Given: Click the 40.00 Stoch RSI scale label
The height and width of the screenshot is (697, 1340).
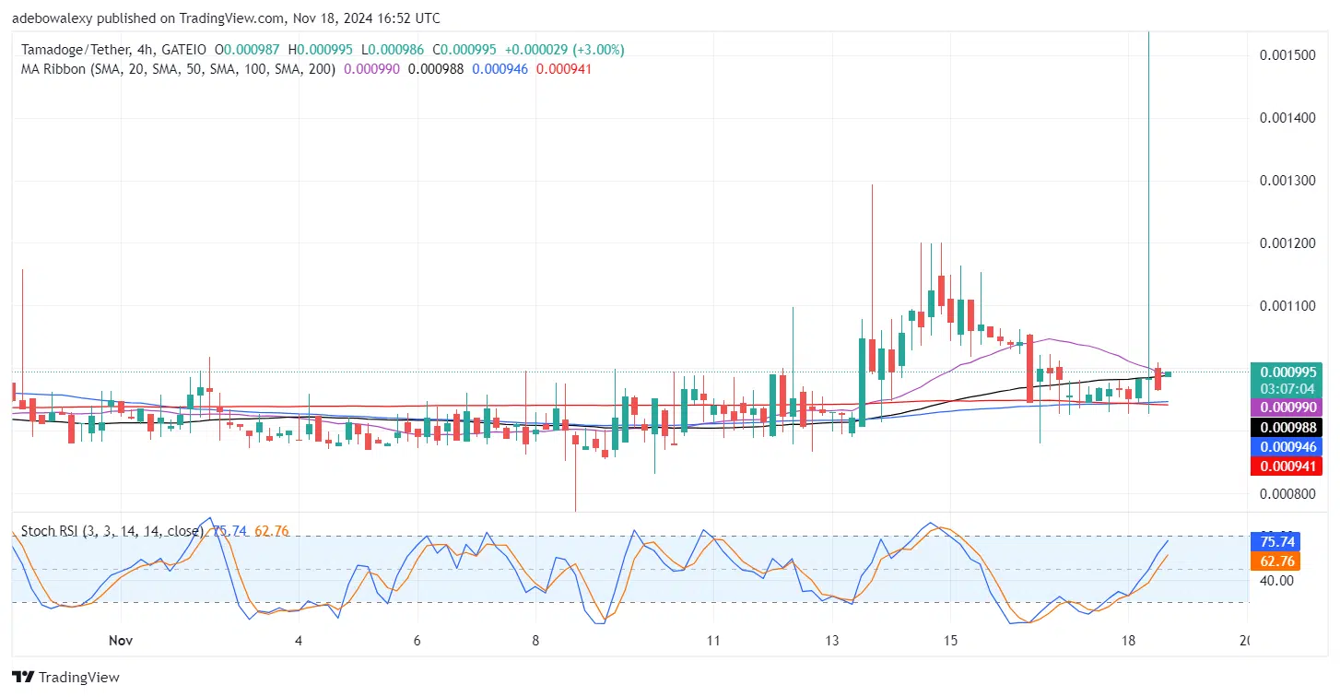Looking at the screenshot, I should pyautogui.click(x=1276, y=580).
